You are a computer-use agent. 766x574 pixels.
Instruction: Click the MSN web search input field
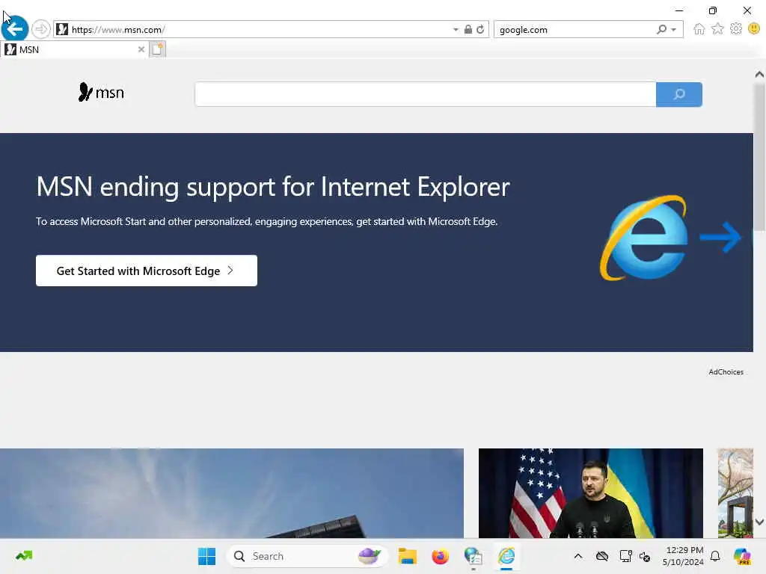click(x=425, y=94)
